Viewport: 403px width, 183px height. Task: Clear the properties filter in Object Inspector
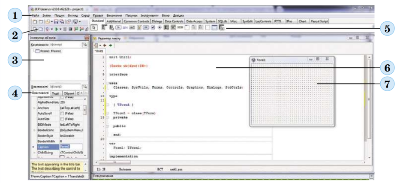(x=84, y=87)
